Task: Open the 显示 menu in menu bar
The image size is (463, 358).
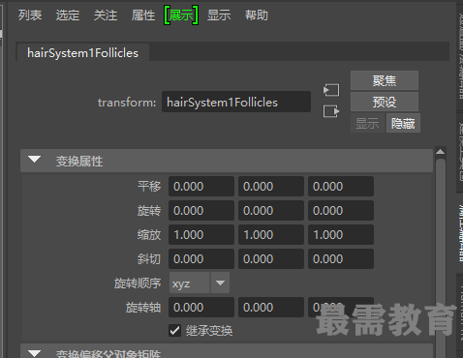Action: (x=219, y=15)
